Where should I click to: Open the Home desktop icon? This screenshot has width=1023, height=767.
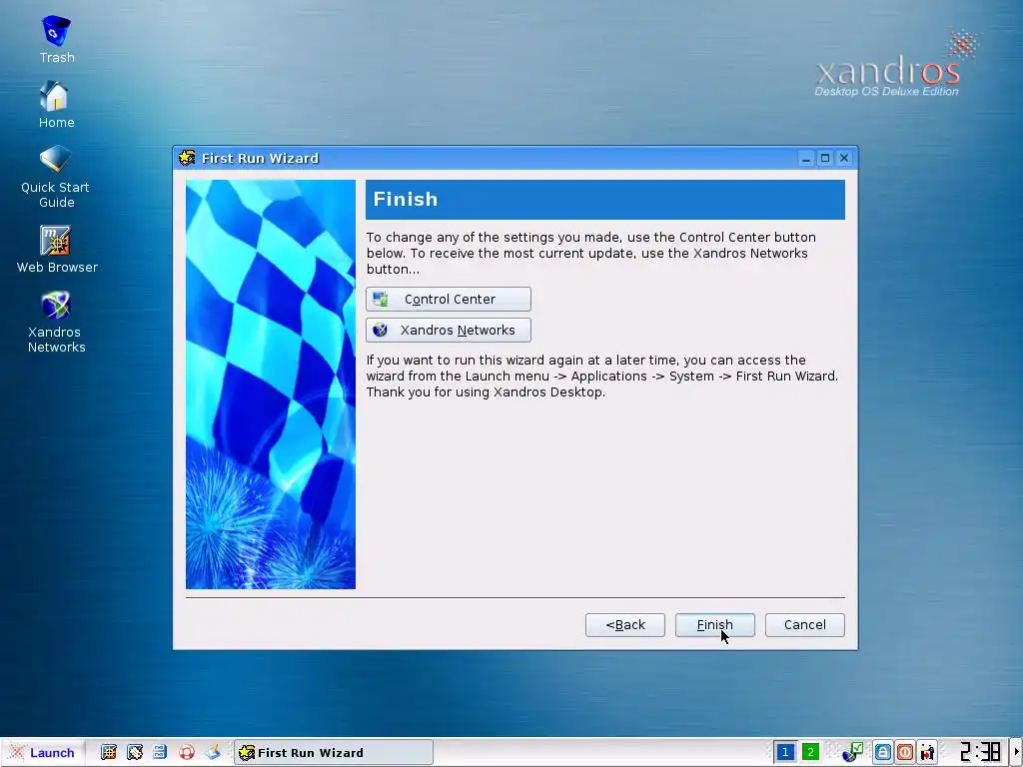[56, 104]
